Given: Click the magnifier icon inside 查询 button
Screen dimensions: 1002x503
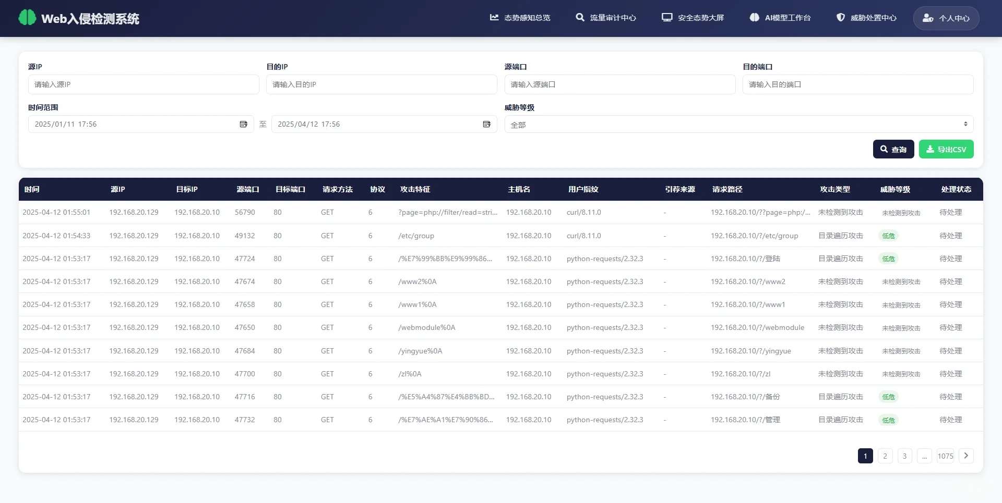Looking at the screenshot, I should 884,149.
